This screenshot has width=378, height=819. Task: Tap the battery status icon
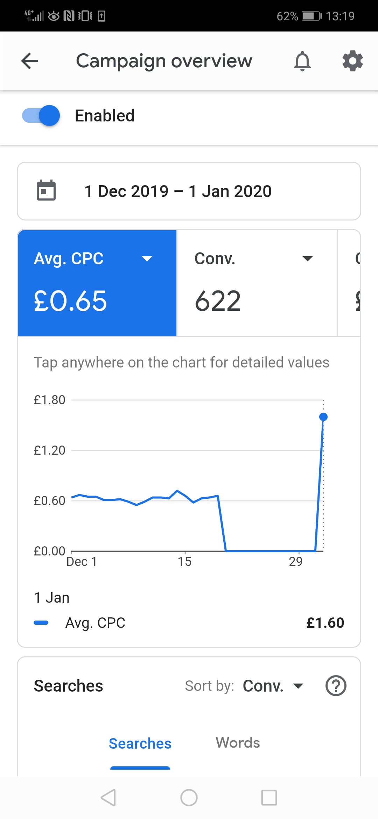pos(311,16)
